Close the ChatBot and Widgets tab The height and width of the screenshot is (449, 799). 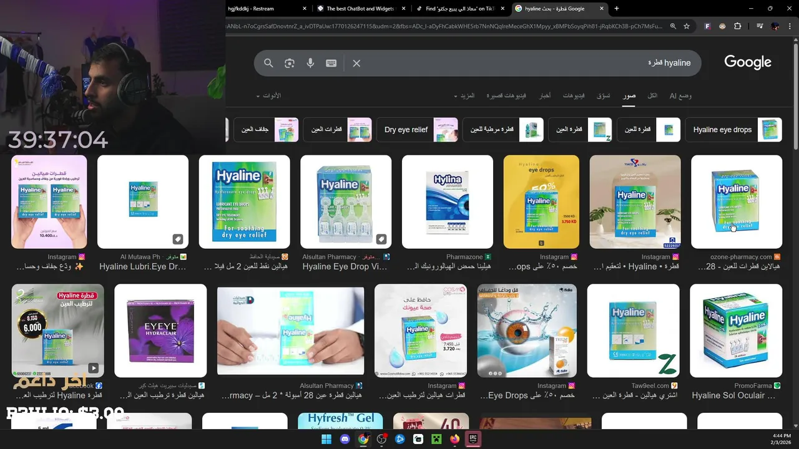coord(403,9)
